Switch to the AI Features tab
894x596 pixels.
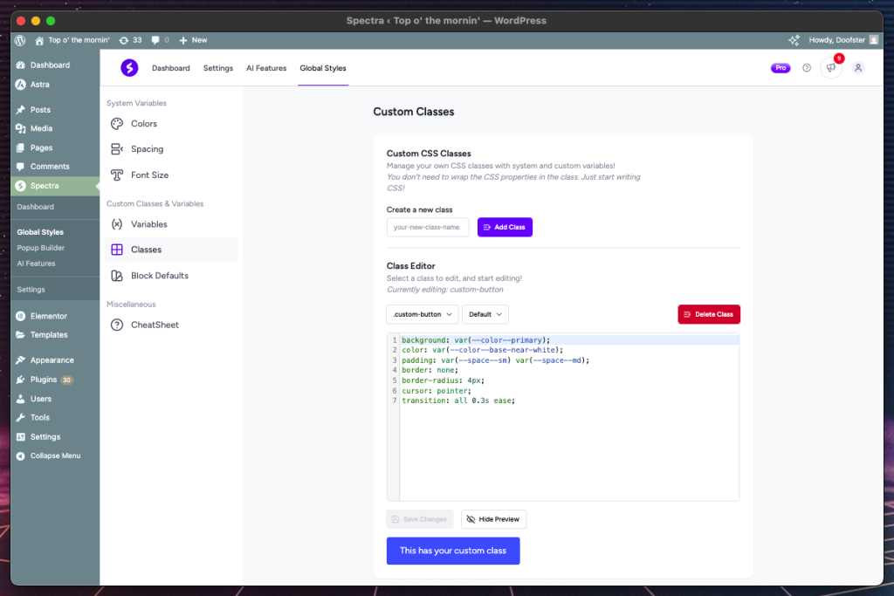[x=266, y=68]
